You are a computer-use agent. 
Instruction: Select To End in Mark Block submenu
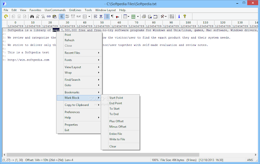(120, 114)
